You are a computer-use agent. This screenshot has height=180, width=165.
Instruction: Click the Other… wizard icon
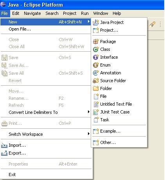[96, 142]
